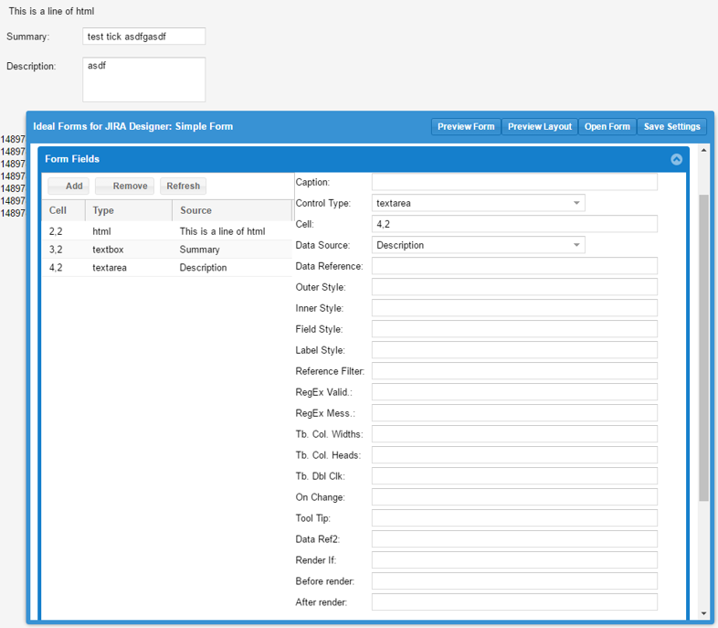Viewport: 718px width, 628px height.
Task: Open the Control Type dropdown
Action: tap(479, 203)
